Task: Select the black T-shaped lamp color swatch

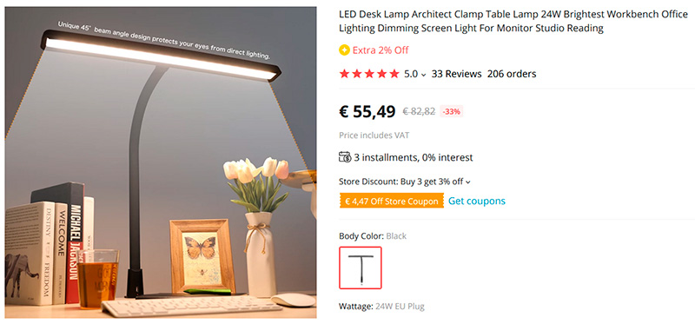Action: pyautogui.click(x=361, y=268)
